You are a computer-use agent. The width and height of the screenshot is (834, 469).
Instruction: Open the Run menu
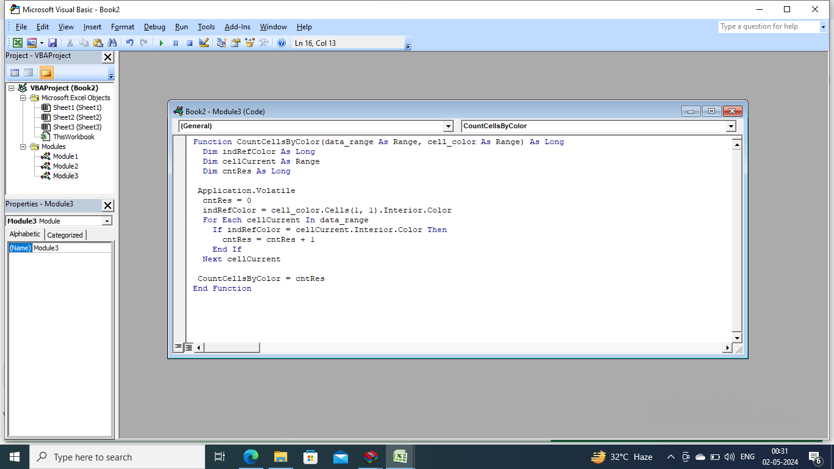coord(181,27)
